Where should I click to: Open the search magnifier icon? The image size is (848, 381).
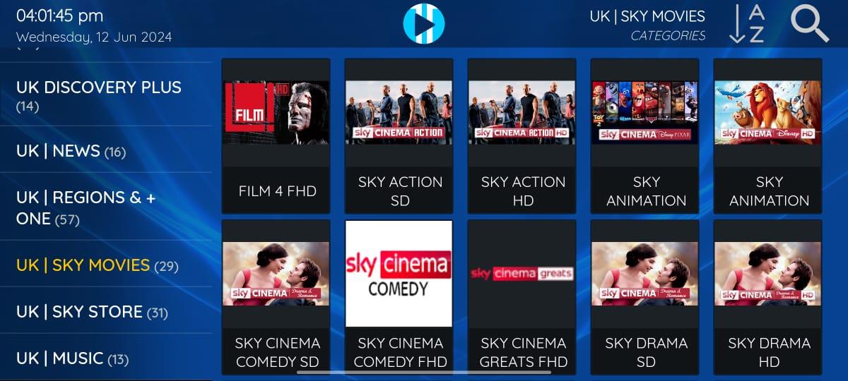point(810,23)
